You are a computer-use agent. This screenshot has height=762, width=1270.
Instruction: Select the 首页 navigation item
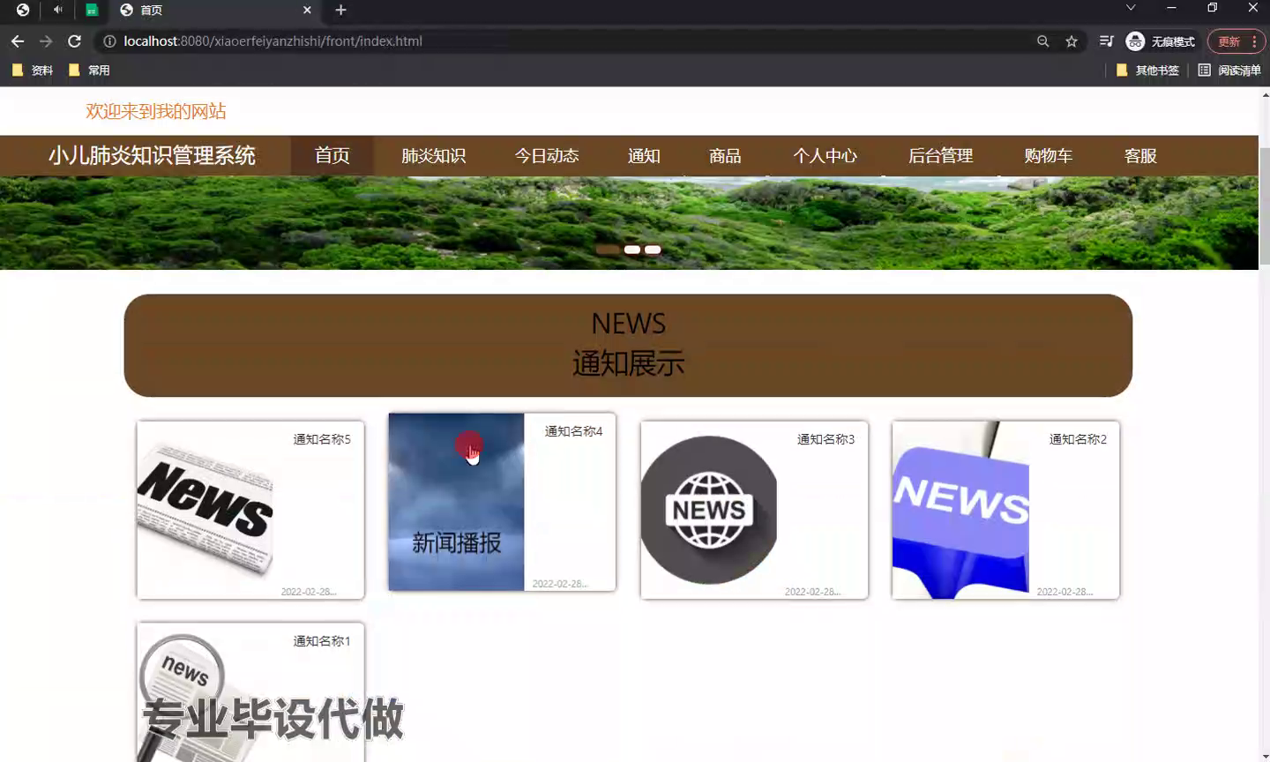(332, 156)
